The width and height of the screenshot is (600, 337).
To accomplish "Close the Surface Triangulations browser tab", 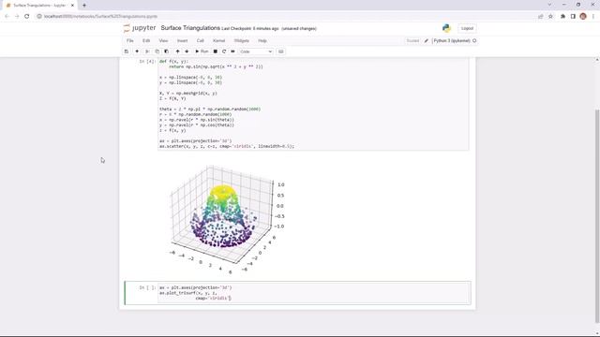I will pyautogui.click(x=72, y=6).
